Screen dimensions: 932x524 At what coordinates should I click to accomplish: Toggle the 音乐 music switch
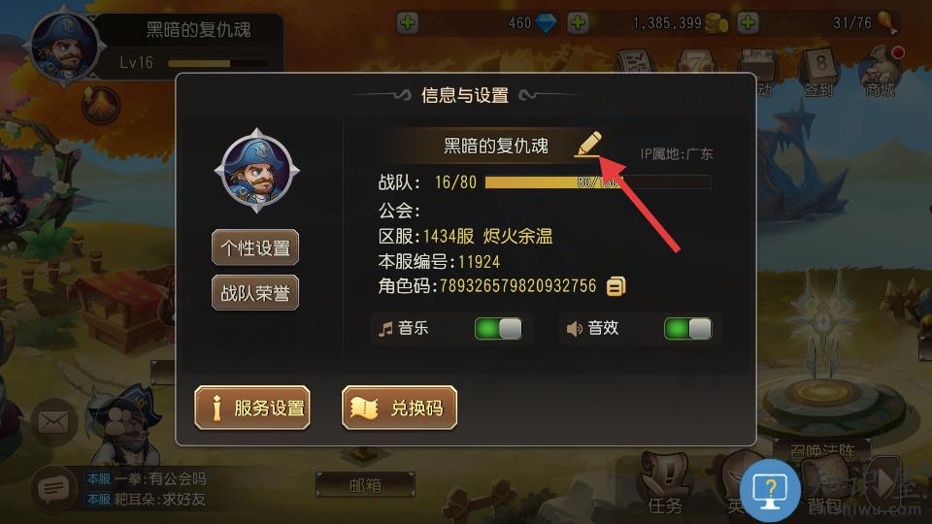tap(498, 329)
